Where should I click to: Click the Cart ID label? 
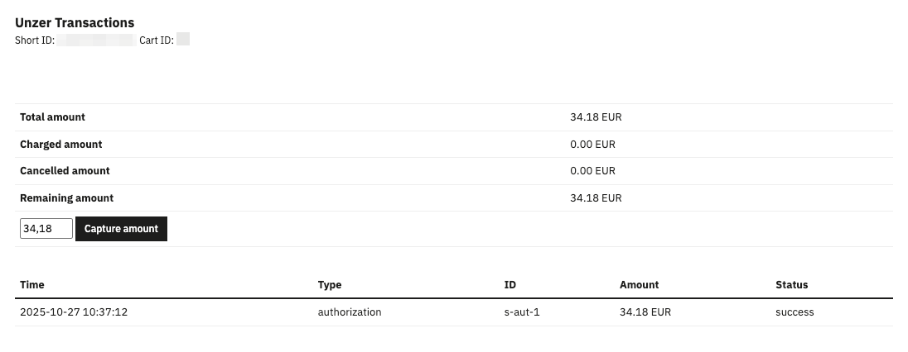pos(156,40)
